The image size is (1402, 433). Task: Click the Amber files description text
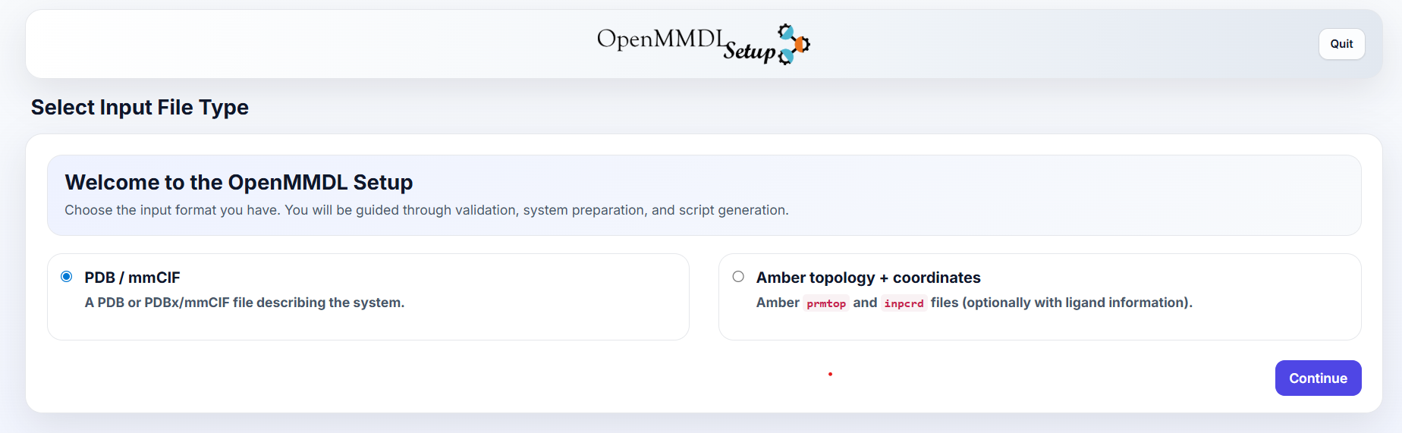point(974,303)
